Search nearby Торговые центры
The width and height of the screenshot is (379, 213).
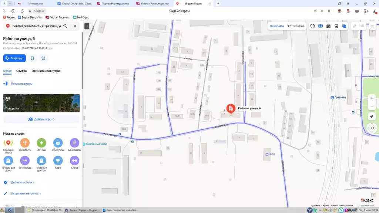[41, 164]
